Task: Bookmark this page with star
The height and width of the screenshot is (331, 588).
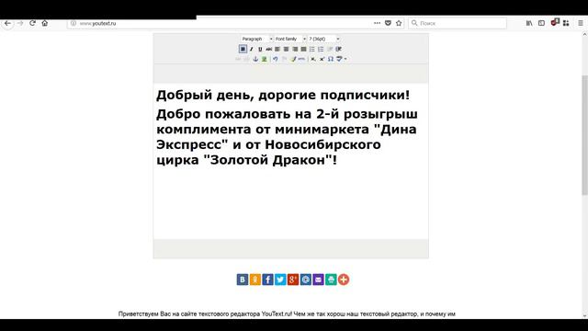Action: tap(399, 23)
